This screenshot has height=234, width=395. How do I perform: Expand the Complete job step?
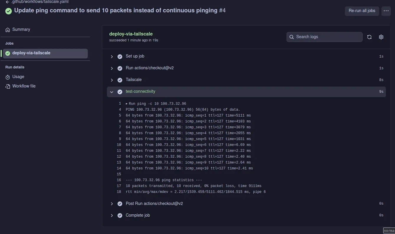coord(112,216)
